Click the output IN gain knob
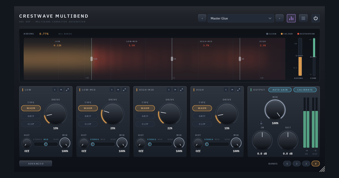Screen dimensions: 339x178 tap(262, 140)
